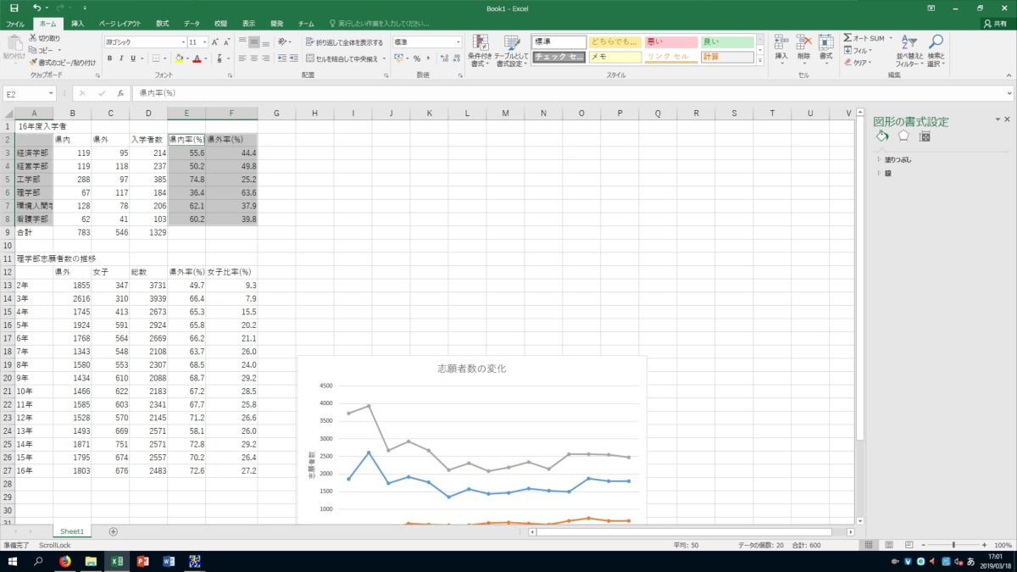1017x572 pixels.
Task: Align text to bottom of cell
Action: coord(265,42)
